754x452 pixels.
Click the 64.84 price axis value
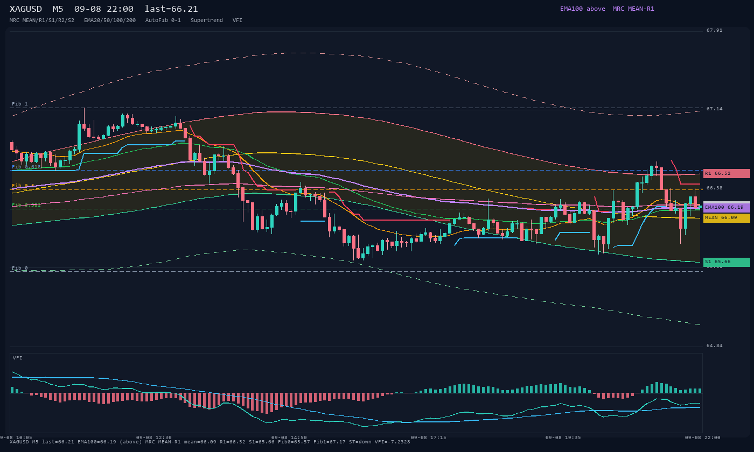(715, 345)
